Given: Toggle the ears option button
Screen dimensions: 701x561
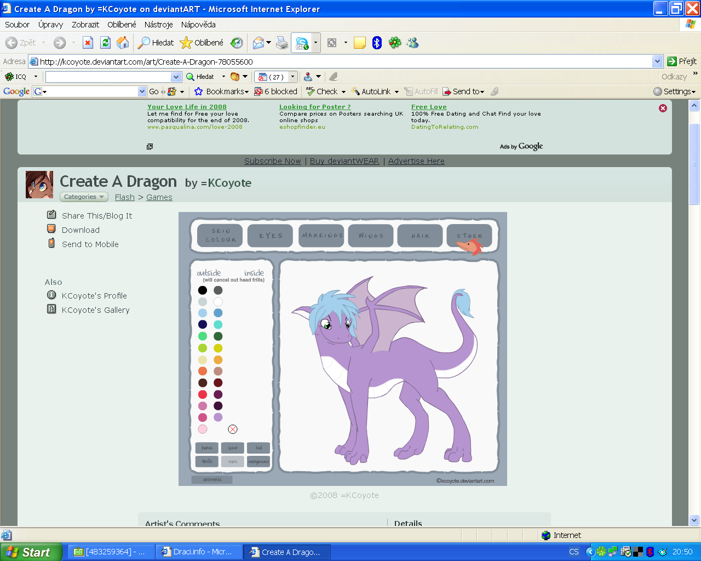Looking at the screenshot, I should click(233, 461).
